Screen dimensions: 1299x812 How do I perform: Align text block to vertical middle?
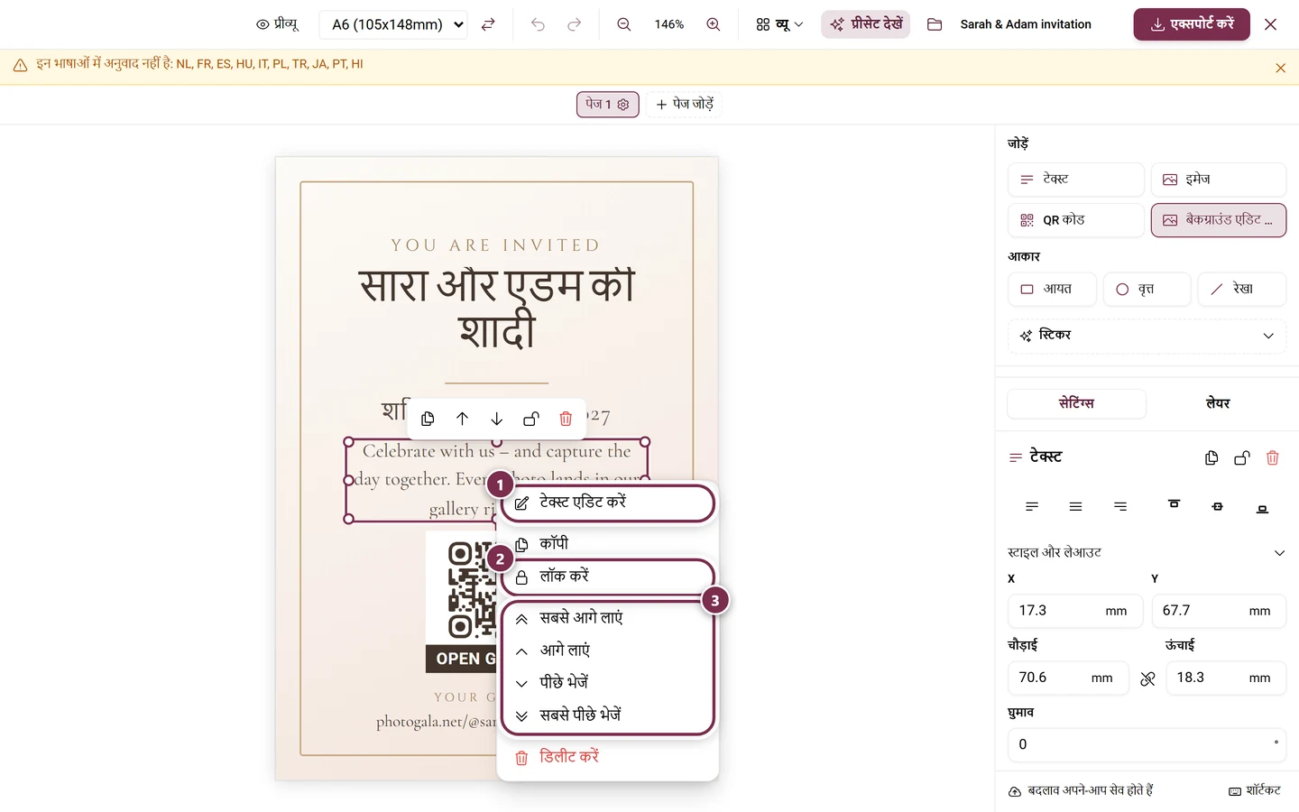(1217, 507)
